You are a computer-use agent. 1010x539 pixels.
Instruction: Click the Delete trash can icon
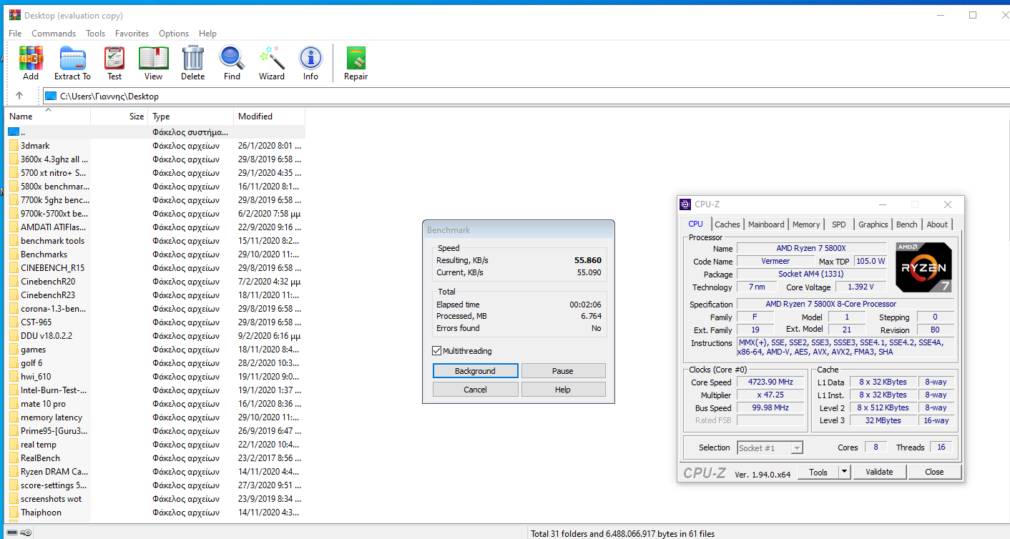tap(192, 58)
